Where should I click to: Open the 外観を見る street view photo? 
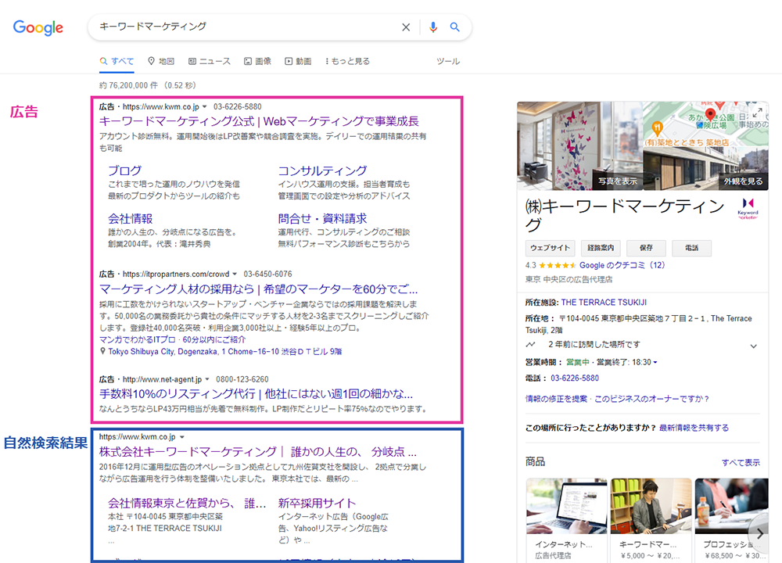tap(705, 169)
